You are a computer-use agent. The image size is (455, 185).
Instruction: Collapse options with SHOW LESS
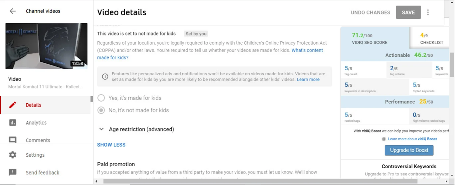point(111,145)
